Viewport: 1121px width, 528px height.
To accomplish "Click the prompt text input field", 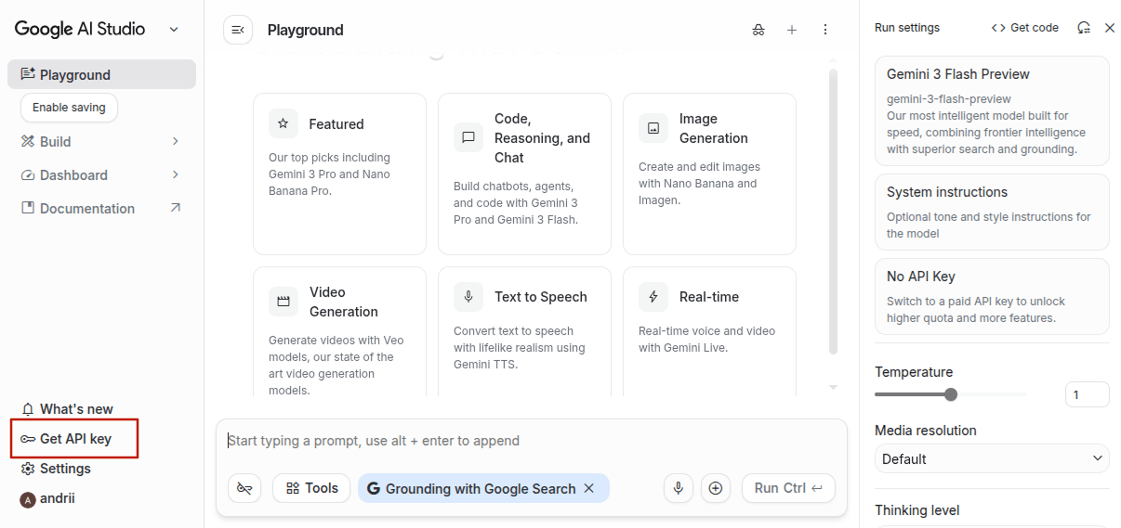I will click(532, 441).
